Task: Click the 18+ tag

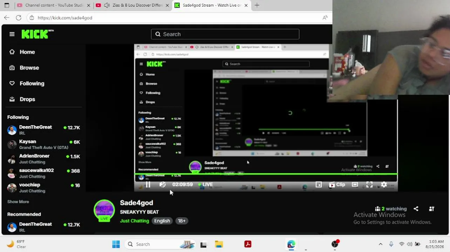Action: (182, 221)
